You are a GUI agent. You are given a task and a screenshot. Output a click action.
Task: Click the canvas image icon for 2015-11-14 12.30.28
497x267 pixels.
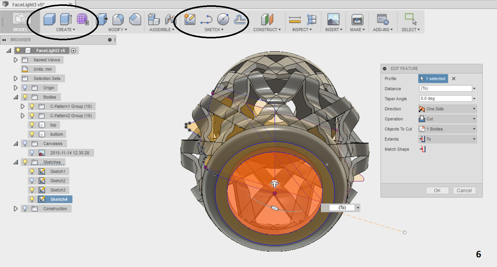click(42, 153)
